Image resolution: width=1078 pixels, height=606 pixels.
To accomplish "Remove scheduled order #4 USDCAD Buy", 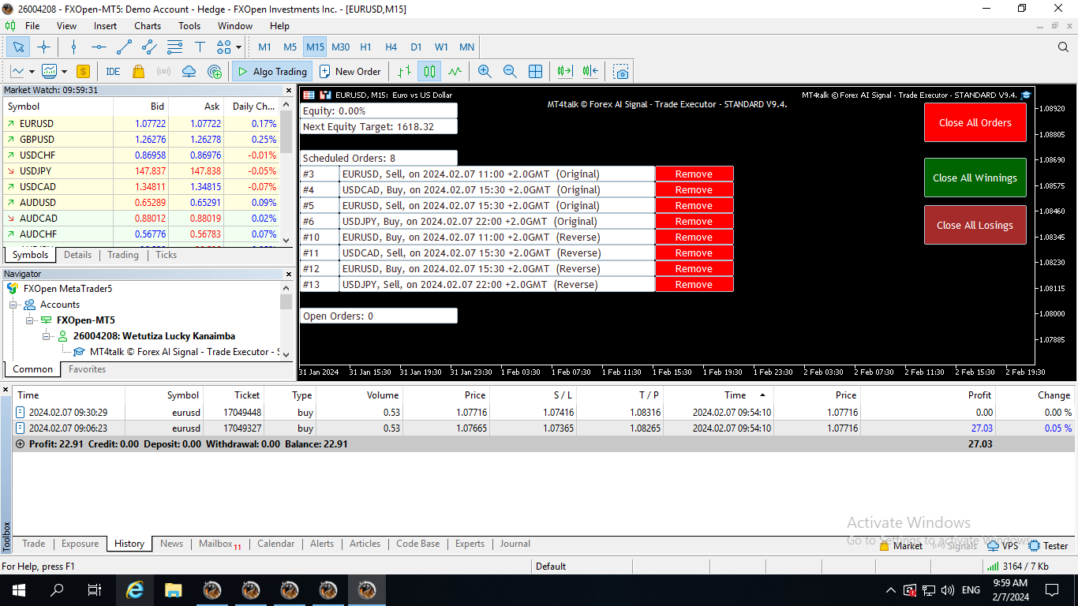I will coord(694,190).
